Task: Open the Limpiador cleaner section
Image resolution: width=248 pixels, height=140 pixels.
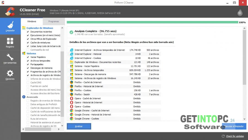Action: click(x=10, y=26)
